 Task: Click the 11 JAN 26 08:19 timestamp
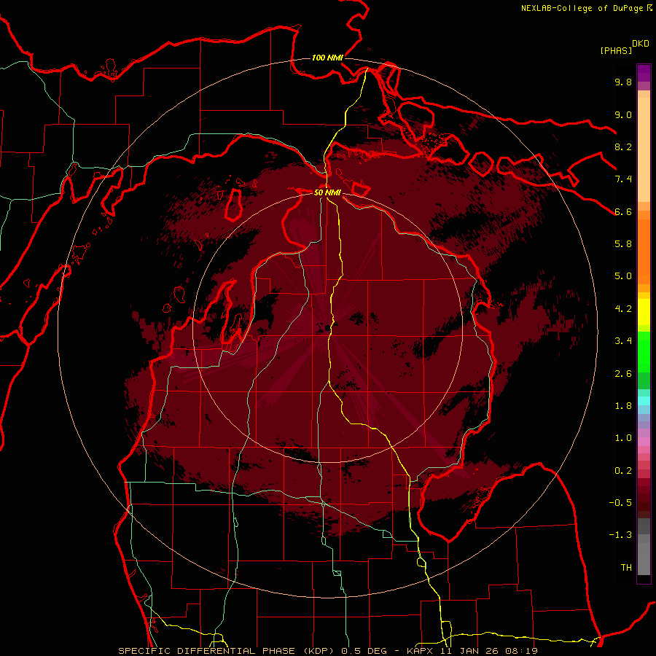click(488, 651)
